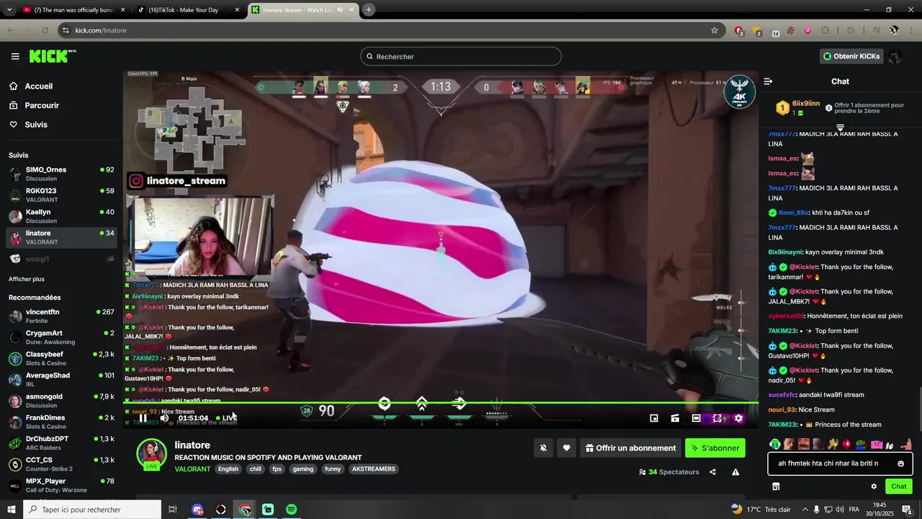Viewport: 922px width, 519px height.
Task: Click the address bar URL
Action: [101, 30]
